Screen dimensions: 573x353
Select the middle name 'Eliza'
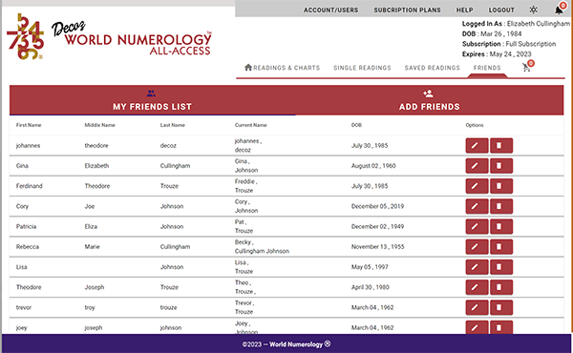pyautogui.click(x=91, y=227)
